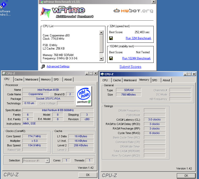Click the 'Core: Coppermine cB0' line in CPU List
Screen dimensions: 199x179
pos(56,35)
